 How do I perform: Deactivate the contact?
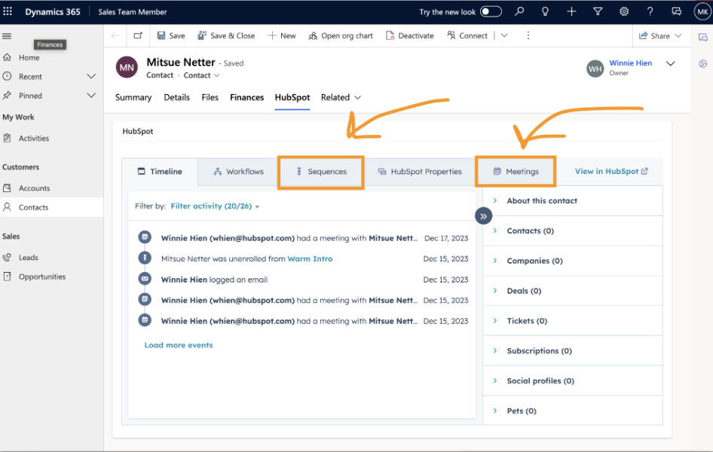coord(410,35)
